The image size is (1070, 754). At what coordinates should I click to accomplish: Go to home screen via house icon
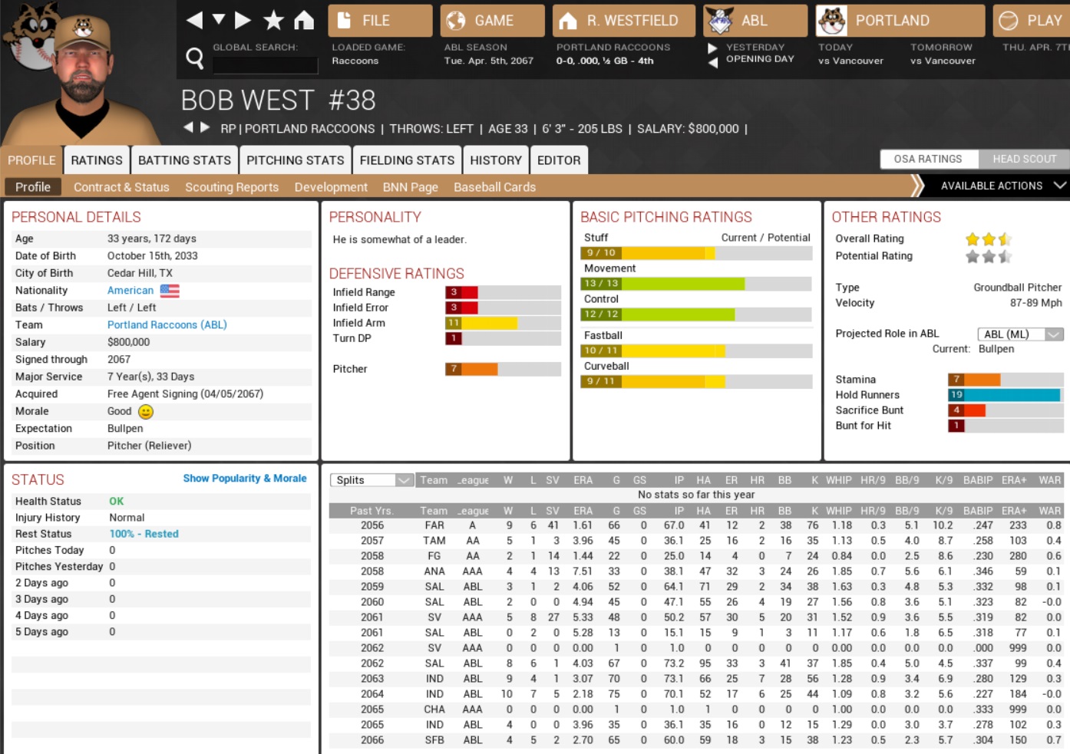click(x=304, y=21)
